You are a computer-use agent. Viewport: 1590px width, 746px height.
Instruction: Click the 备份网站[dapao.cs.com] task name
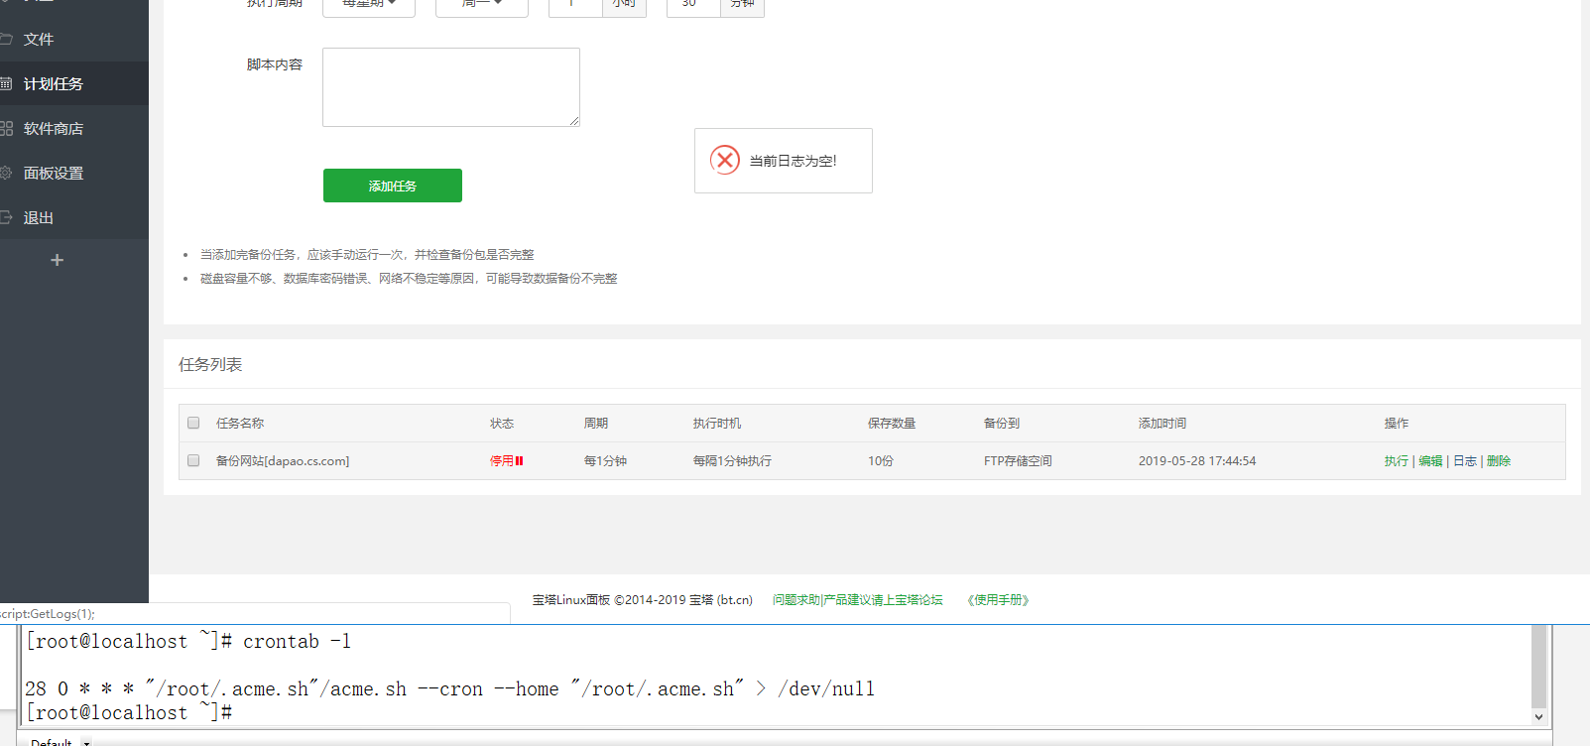pyautogui.click(x=283, y=461)
